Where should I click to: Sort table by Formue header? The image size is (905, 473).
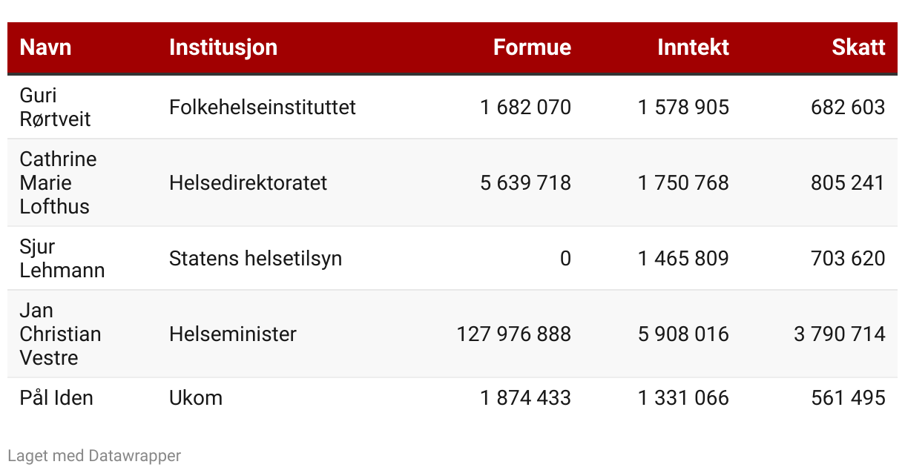(x=532, y=47)
